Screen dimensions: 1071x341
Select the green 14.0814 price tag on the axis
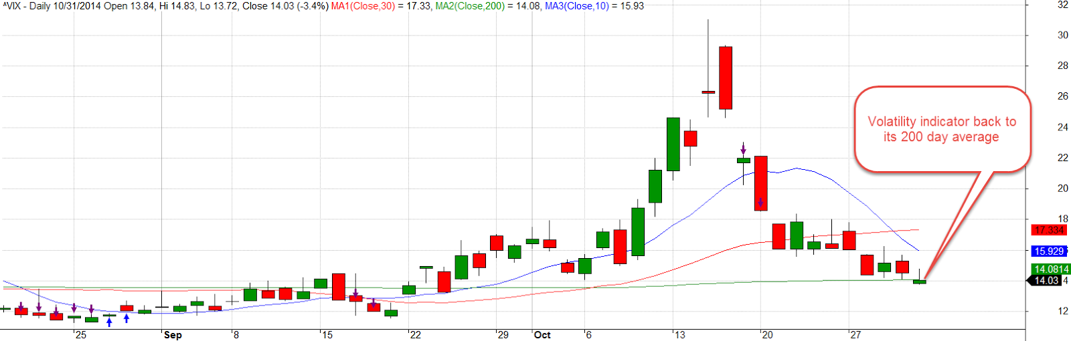coord(1051,269)
